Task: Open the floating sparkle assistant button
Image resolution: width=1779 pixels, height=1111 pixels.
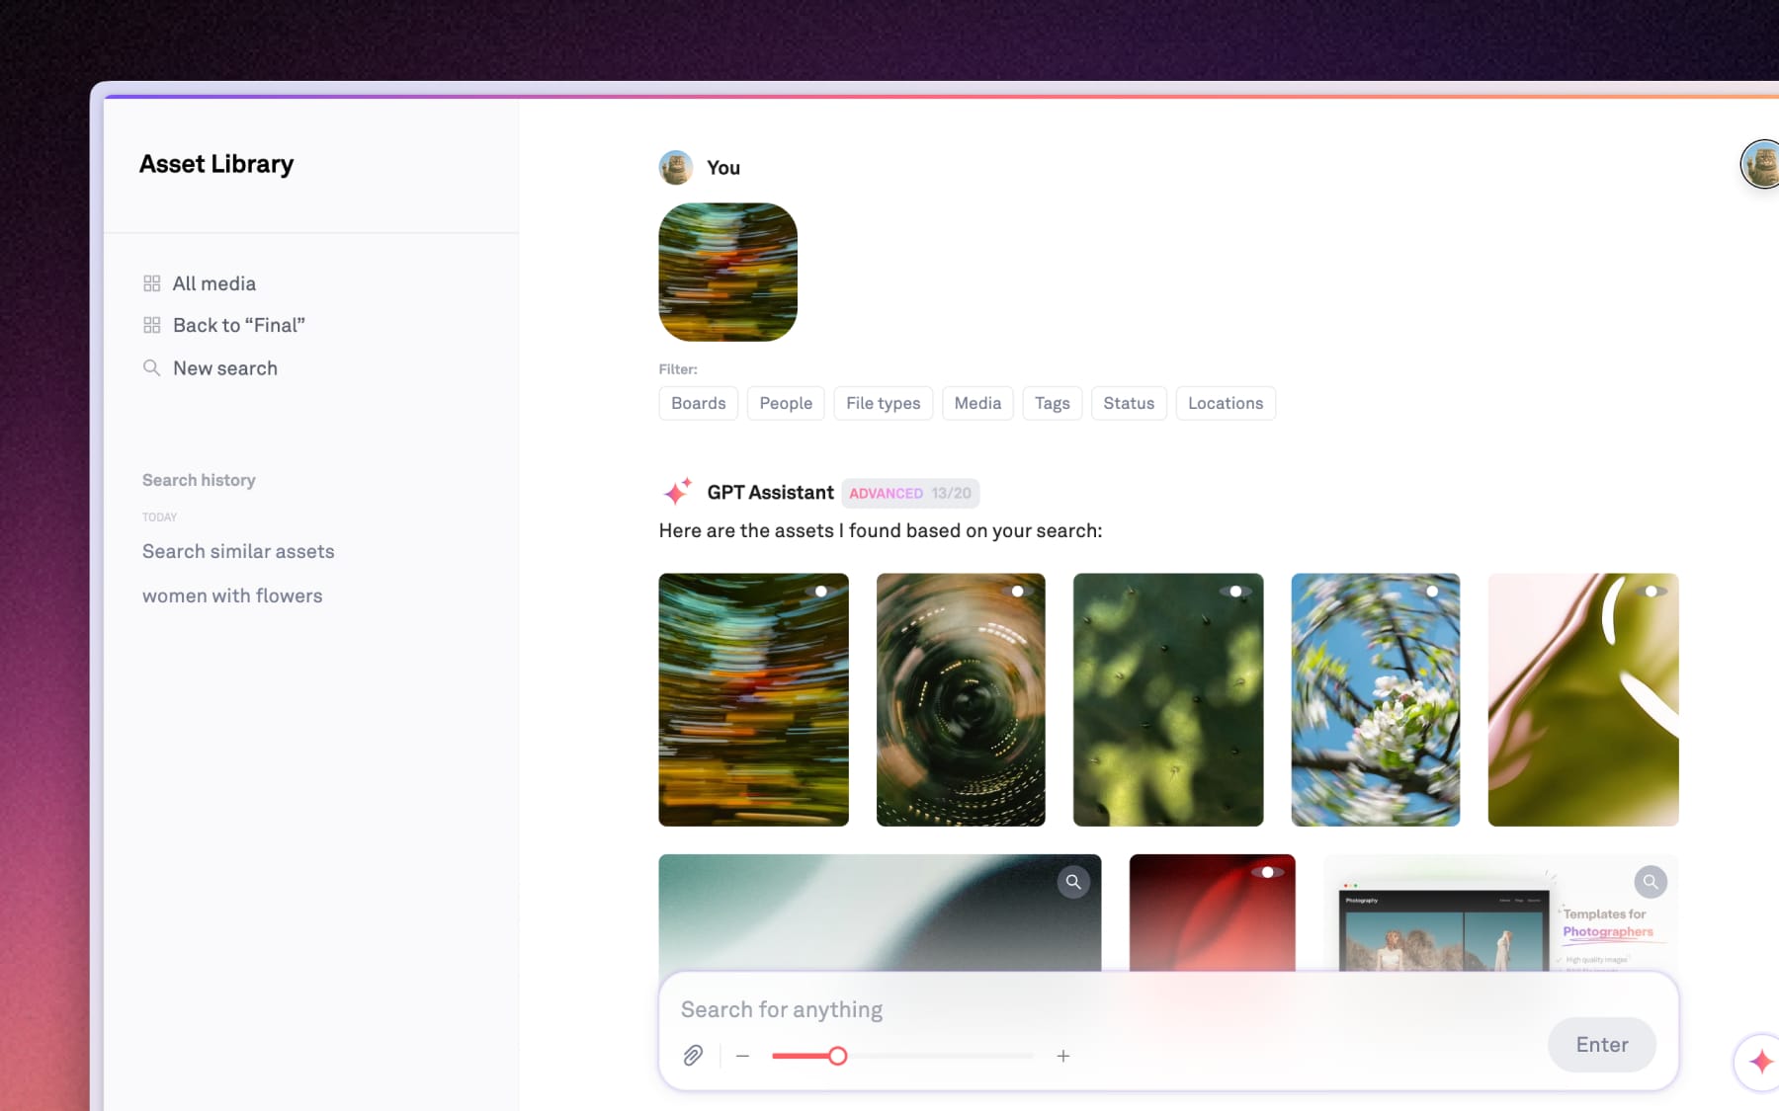Action: [x=1760, y=1062]
